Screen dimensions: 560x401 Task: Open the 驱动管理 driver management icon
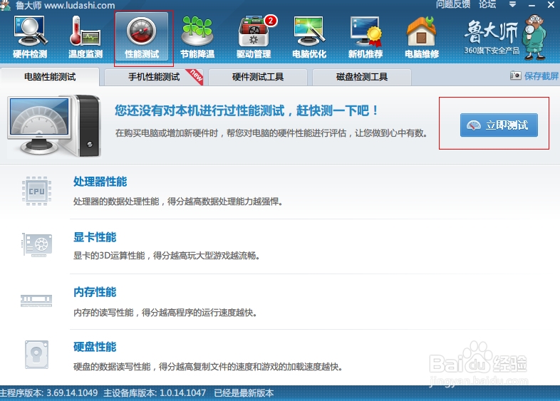254,38
